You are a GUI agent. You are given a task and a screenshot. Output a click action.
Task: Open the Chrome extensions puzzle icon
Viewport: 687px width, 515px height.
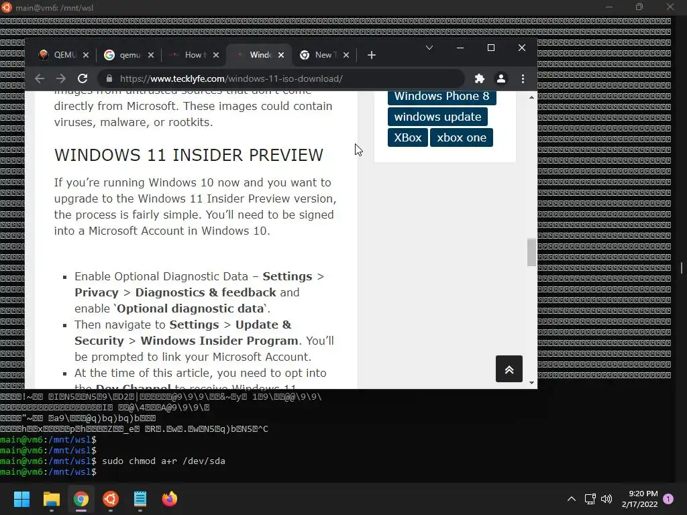[x=480, y=79]
